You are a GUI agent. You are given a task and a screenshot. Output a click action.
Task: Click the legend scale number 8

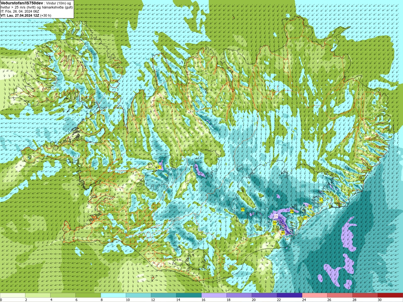tap(102, 300)
